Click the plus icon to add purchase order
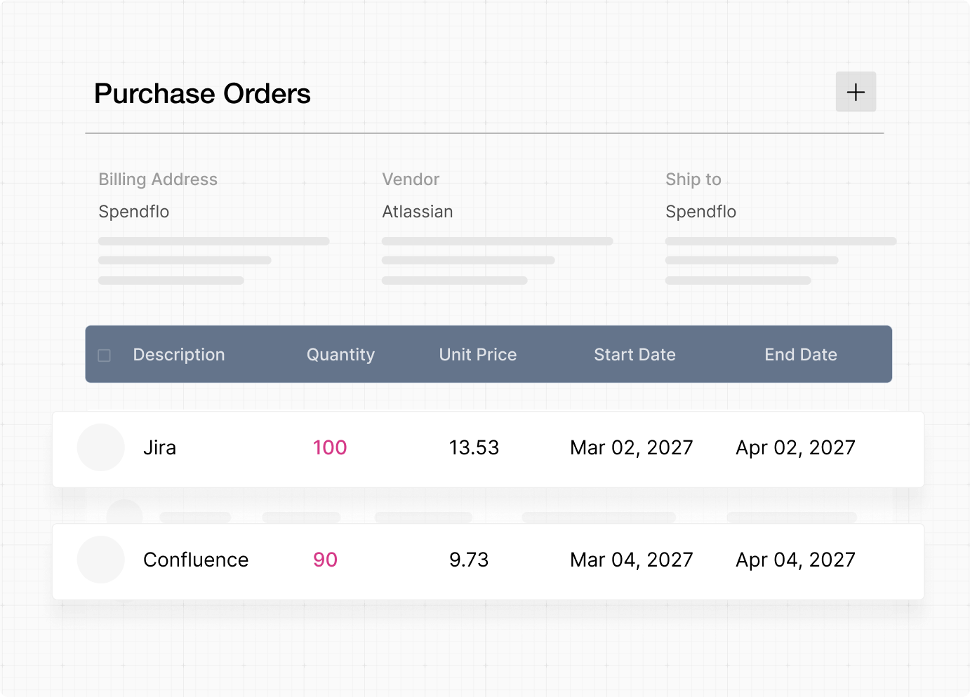The height and width of the screenshot is (697, 970). pyautogui.click(x=856, y=92)
